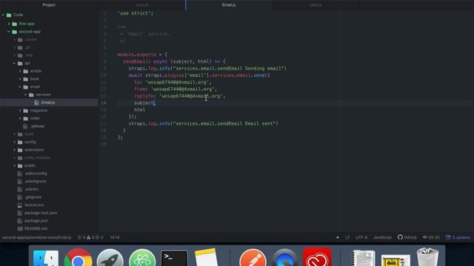This screenshot has height=266, width=474.
Task: Change UTF-8 encoding in status bar
Action: click(x=361, y=238)
